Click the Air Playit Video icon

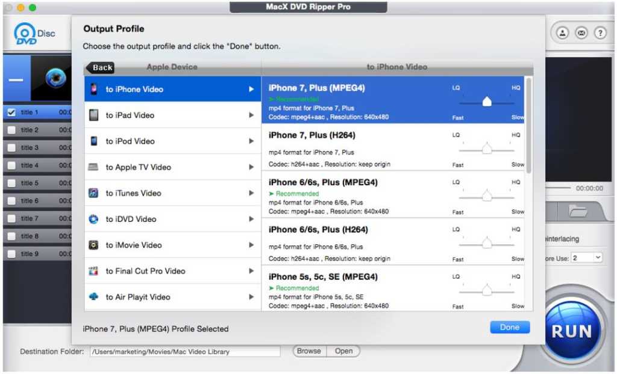[x=93, y=296]
